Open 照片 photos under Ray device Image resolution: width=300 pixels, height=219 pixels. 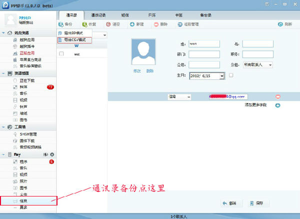pyautogui.click(x=23, y=181)
